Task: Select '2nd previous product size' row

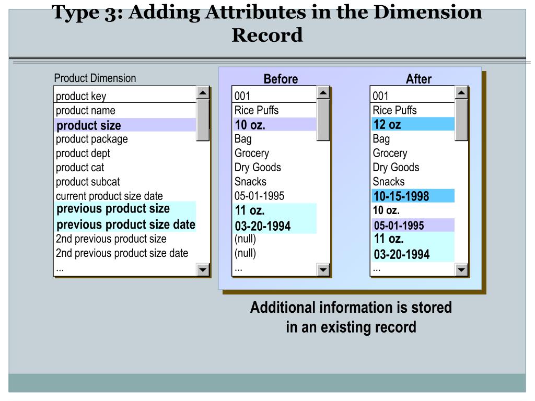Action: point(111,239)
